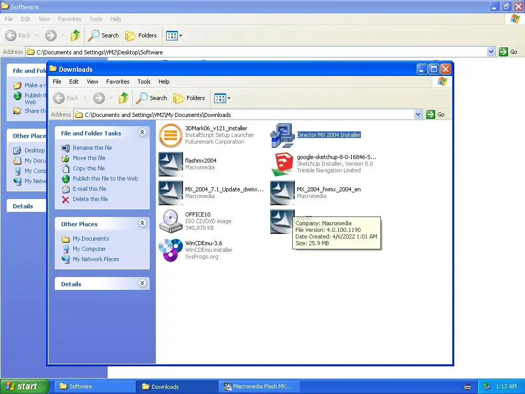
Task: Click Up folder icon in Downloads toolbar
Action: [123, 98]
